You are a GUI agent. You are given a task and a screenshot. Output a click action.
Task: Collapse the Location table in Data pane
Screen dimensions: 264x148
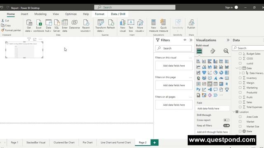(x=234, y=112)
